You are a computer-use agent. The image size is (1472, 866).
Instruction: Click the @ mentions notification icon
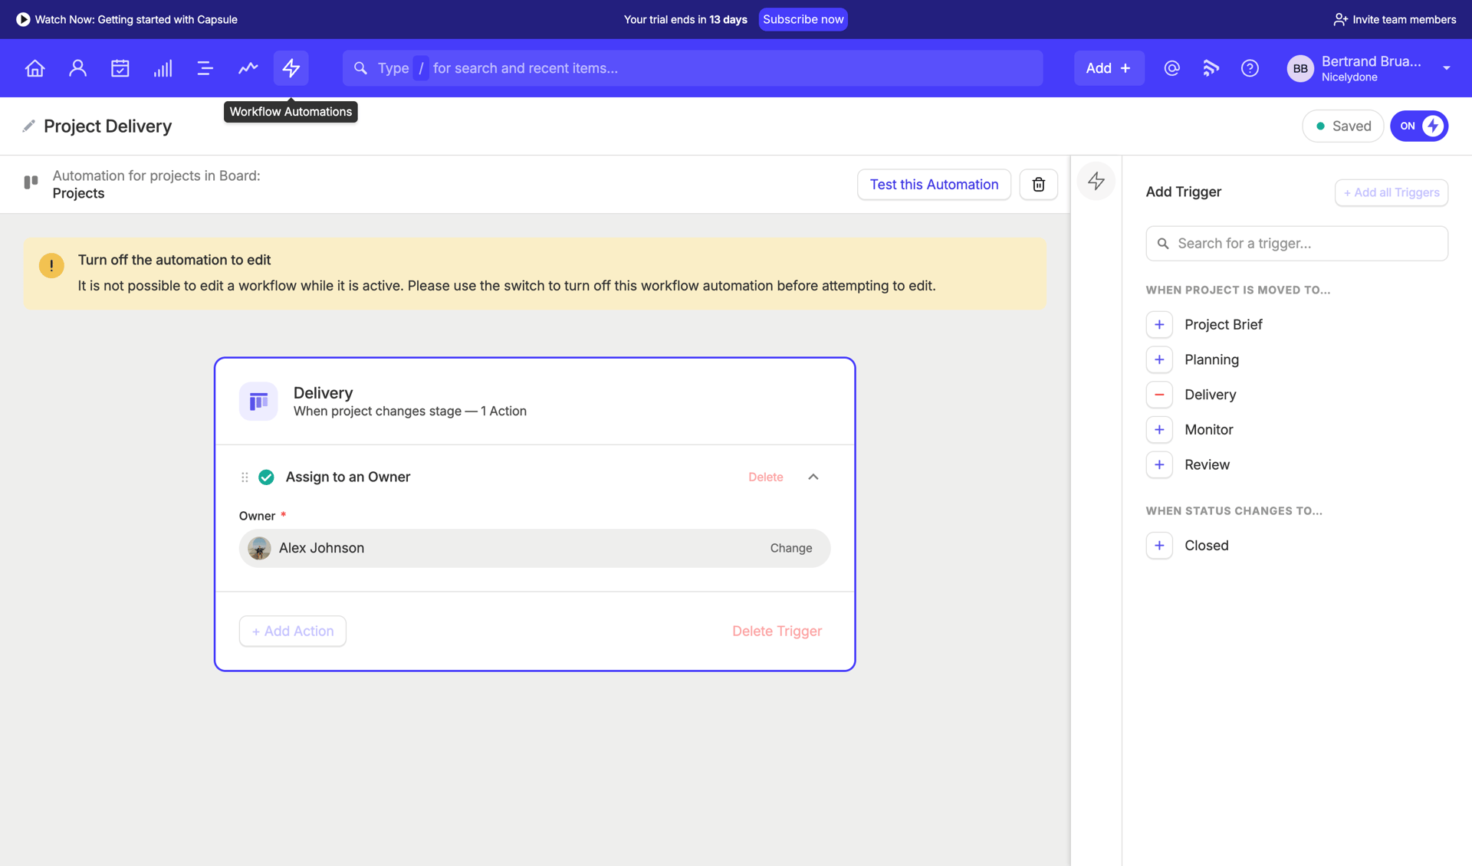pyautogui.click(x=1171, y=67)
